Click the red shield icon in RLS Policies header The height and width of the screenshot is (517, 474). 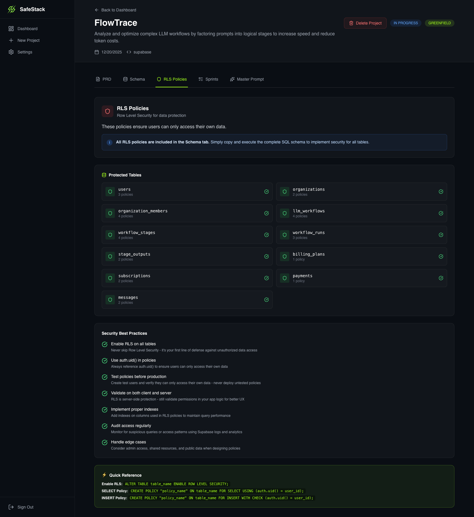tap(107, 111)
